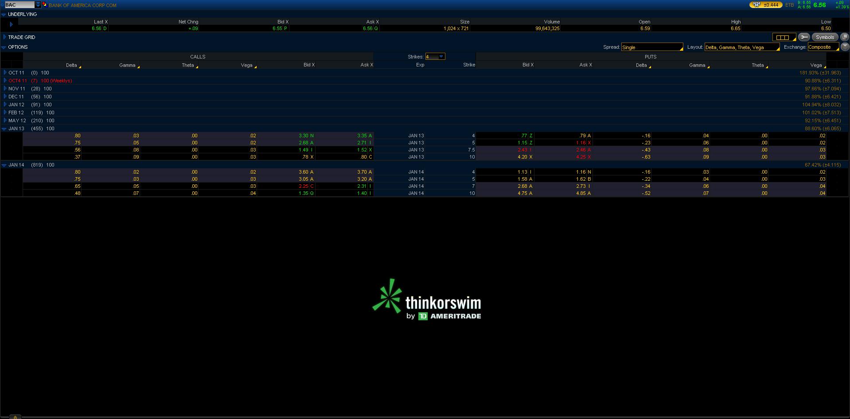Image resolution: width=850 pixels, height=419 pixels.
Task: Click JAN 13 strike 10 call bid .78
Action: [x=305, y=157]
